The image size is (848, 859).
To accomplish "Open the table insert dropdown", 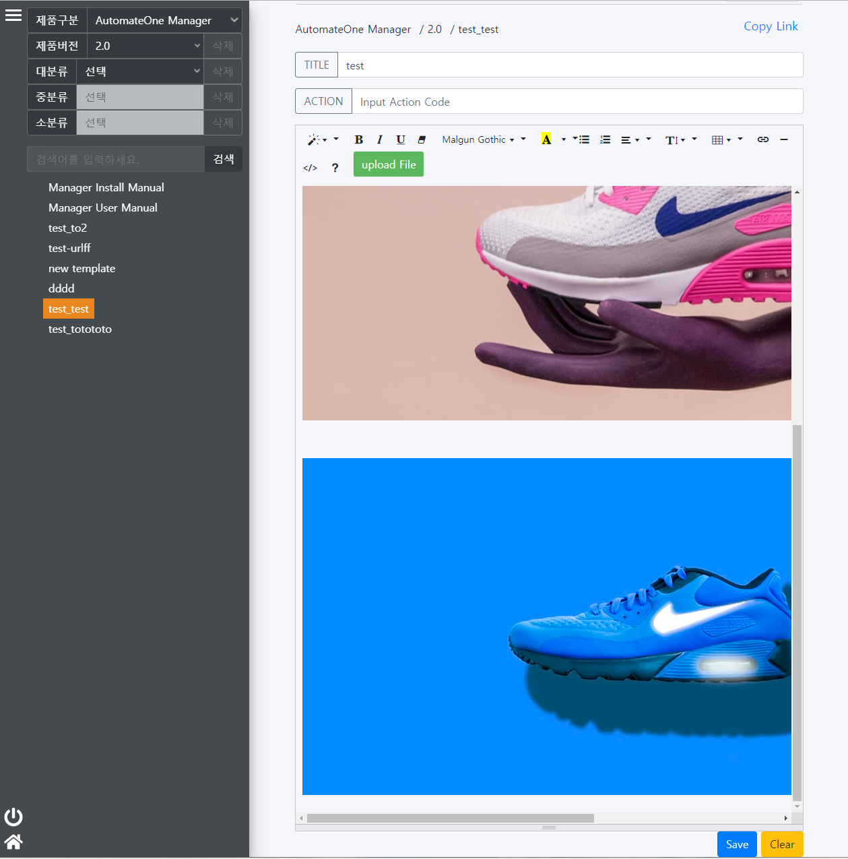I will coord(721,139).
